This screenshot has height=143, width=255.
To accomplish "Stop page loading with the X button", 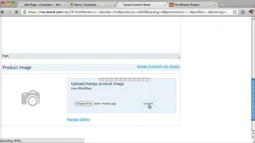I will pyautogui.click(x=16, y=12).
